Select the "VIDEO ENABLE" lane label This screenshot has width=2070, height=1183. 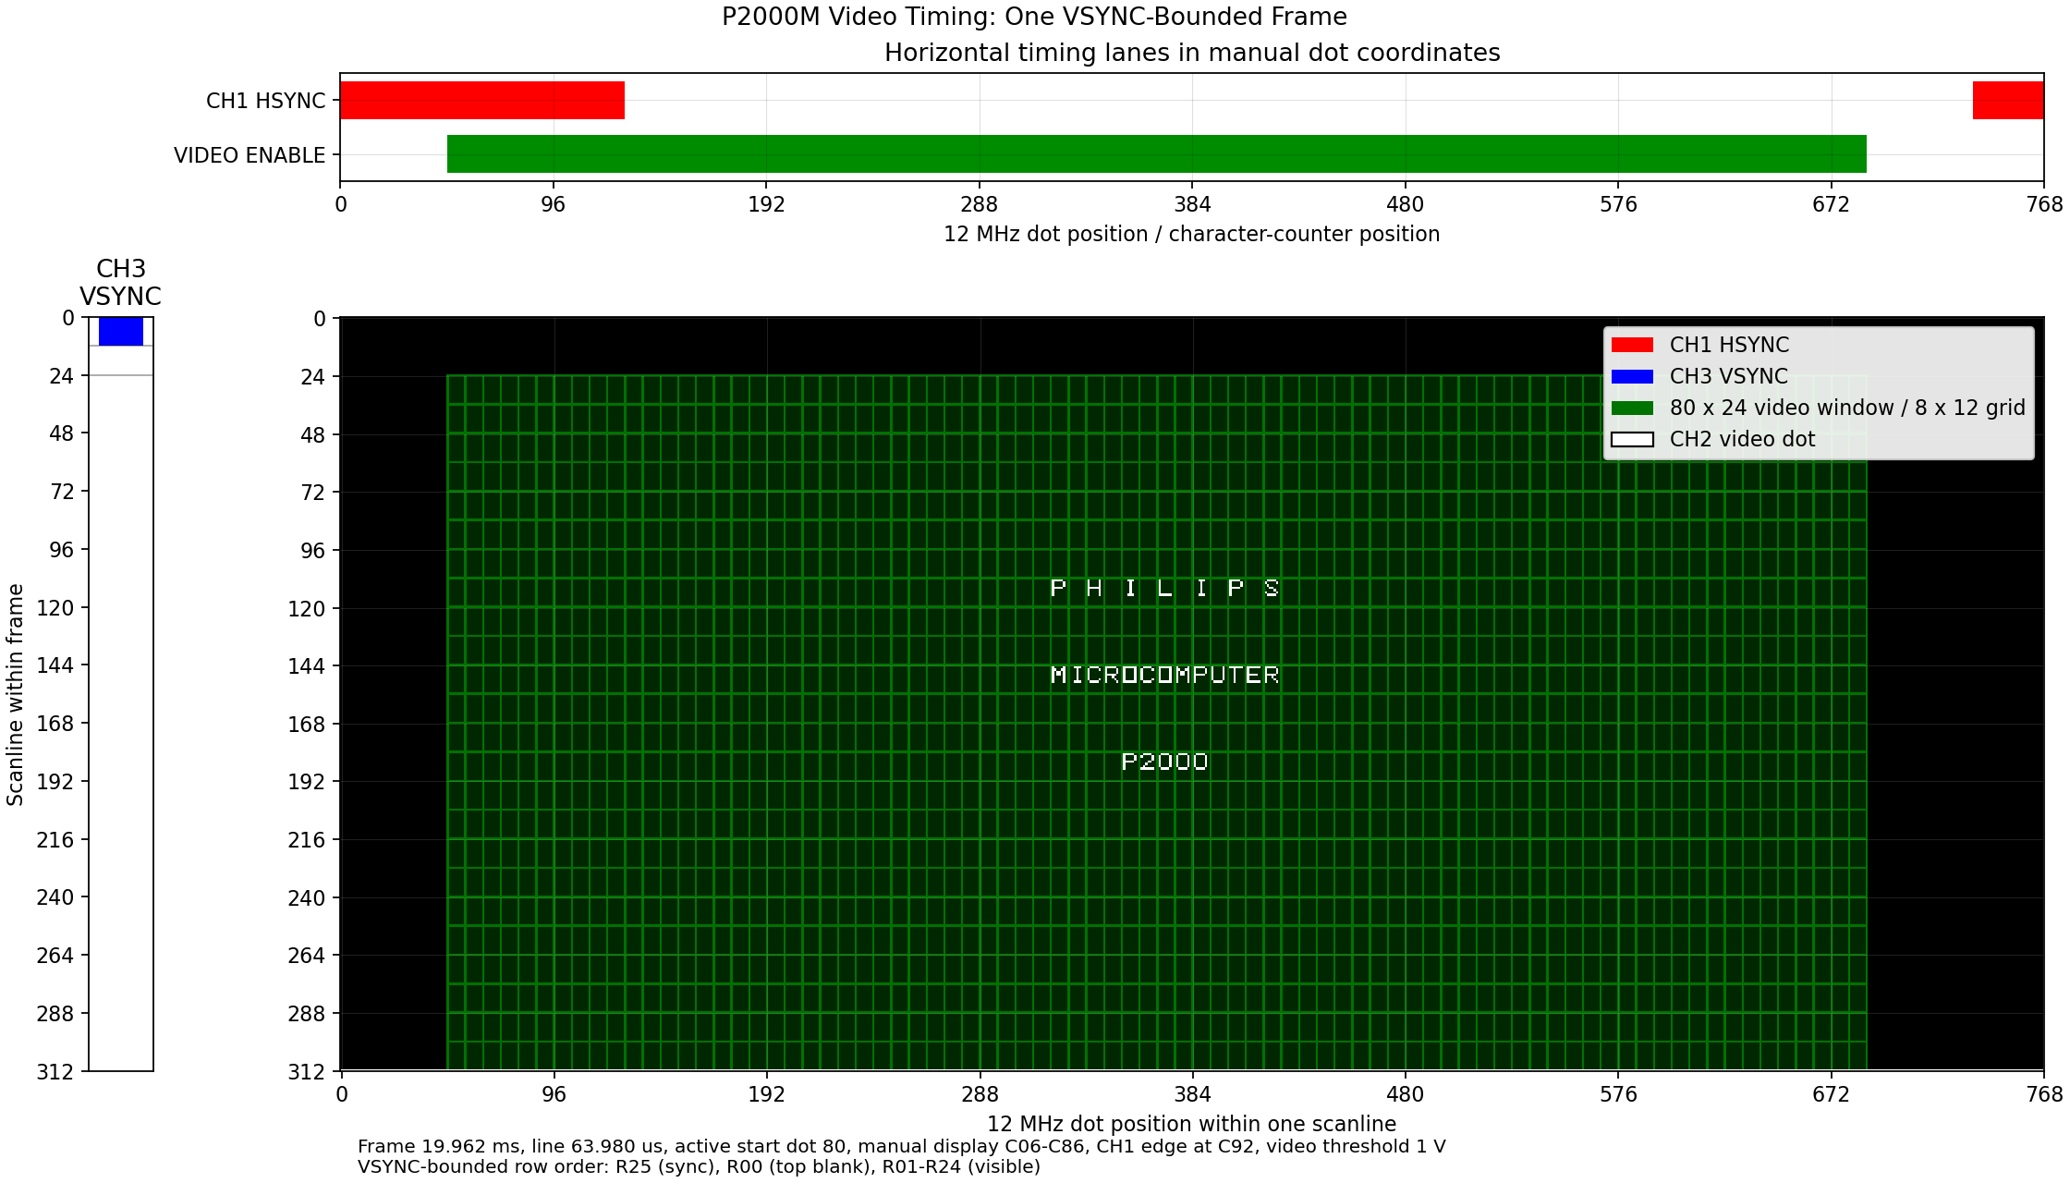250,155
